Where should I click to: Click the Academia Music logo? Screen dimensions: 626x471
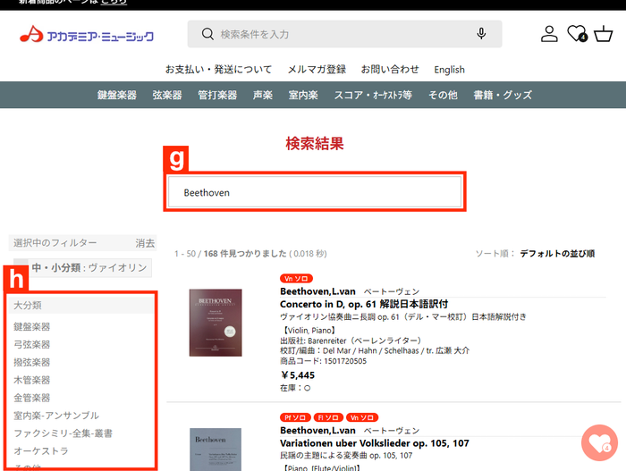[x=87, y=34]
